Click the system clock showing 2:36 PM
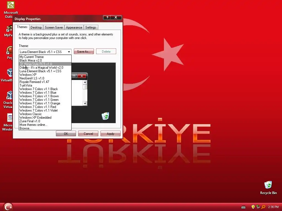 click(273, 207)
